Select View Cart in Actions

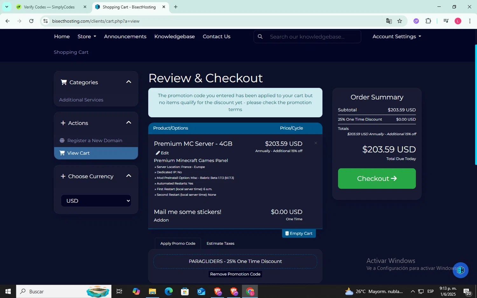(96, 153)
